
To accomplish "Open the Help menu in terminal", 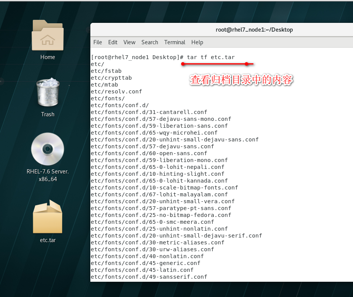I will [197, 42].
